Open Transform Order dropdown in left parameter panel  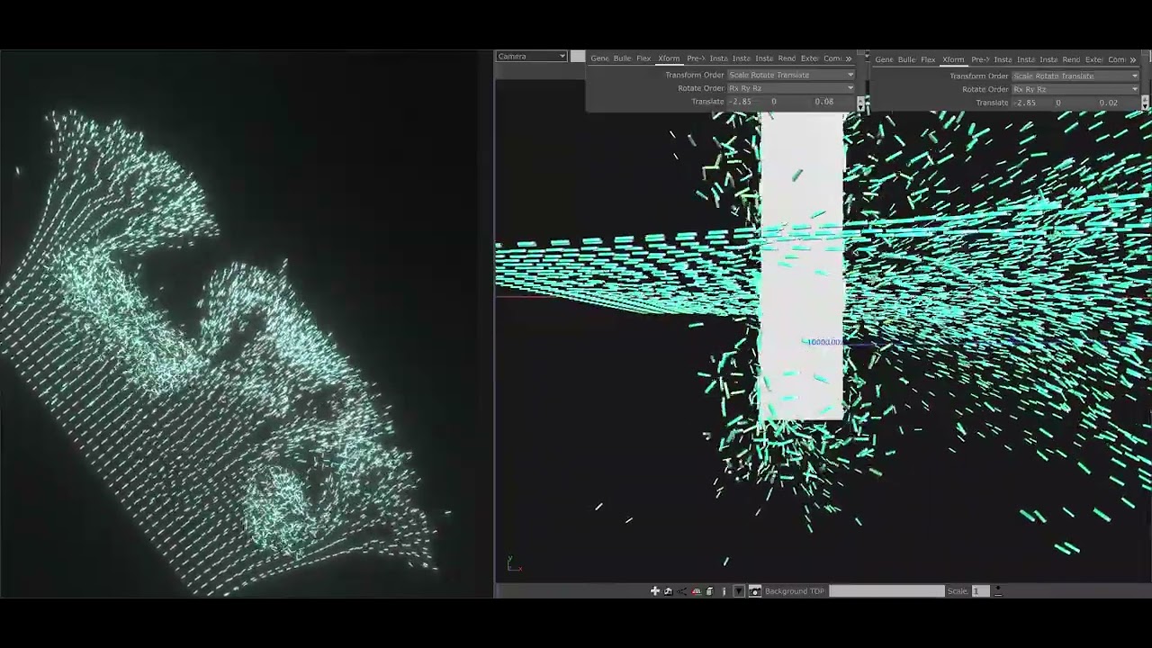791,75
